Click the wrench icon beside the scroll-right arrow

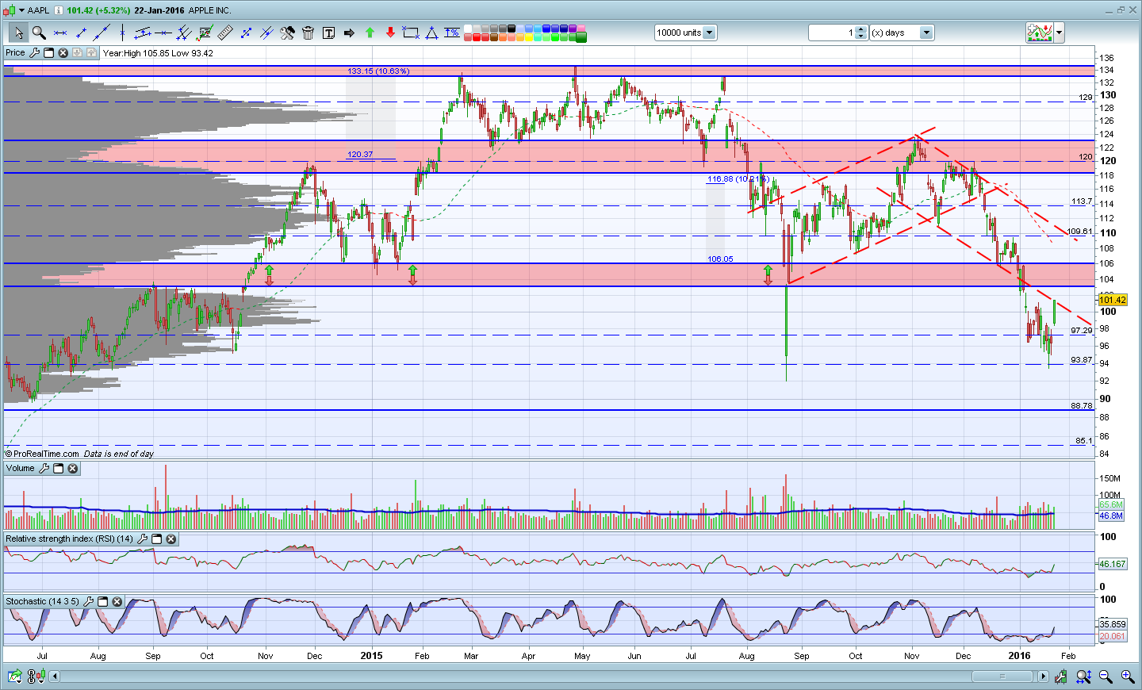coord(1061,677)
